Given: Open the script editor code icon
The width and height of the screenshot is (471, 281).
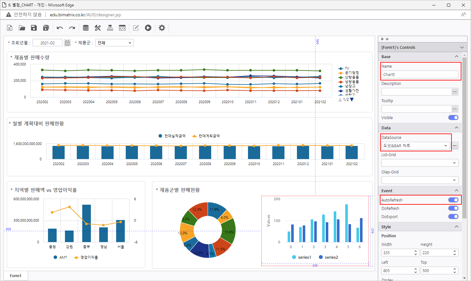Looking at the screenshot, I should (x=122, y=28).
